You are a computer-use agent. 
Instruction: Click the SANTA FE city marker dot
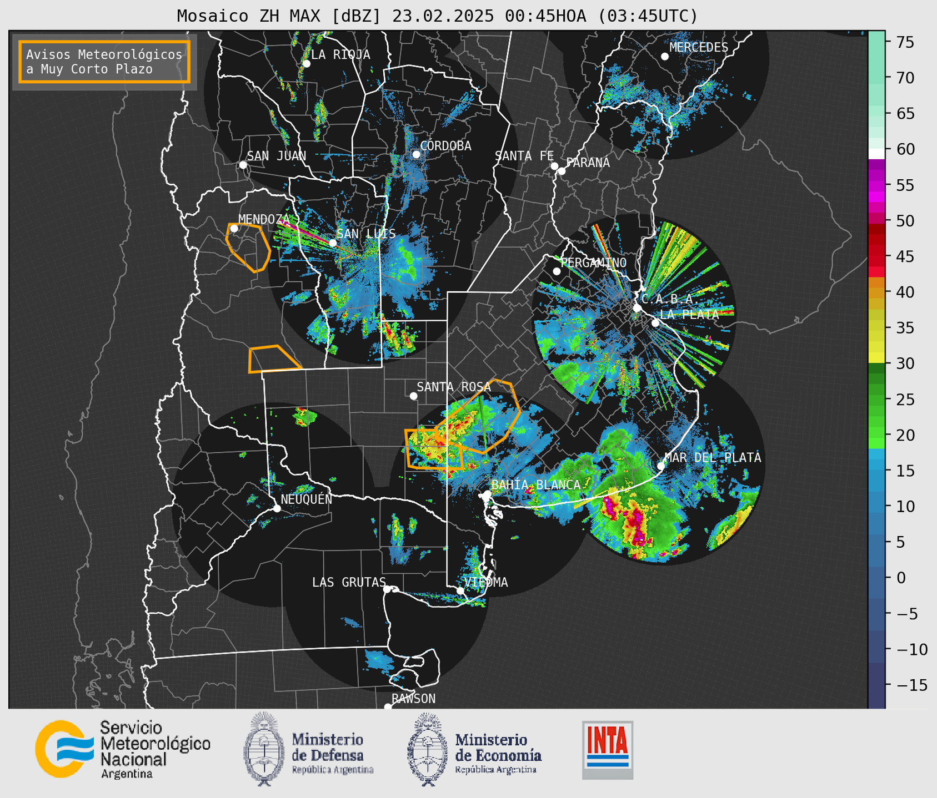pos(554,166)
